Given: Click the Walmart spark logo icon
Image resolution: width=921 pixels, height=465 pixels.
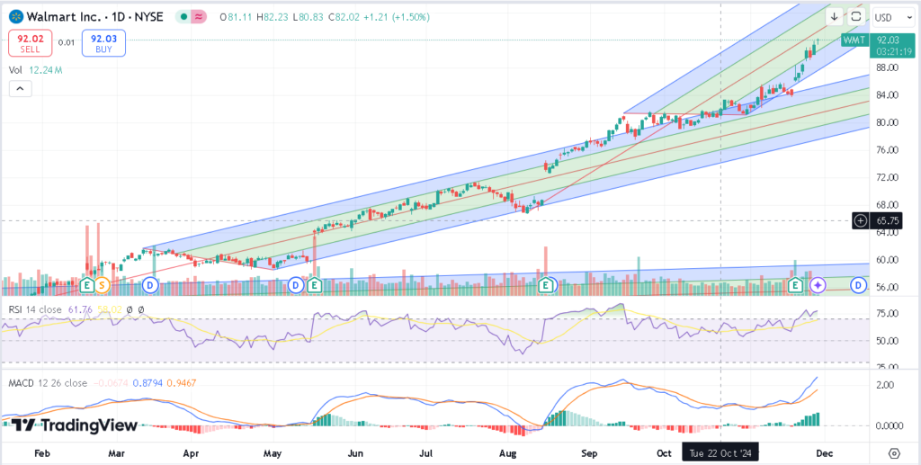Looking at the screenshot, I should click(x=15, y=17).
